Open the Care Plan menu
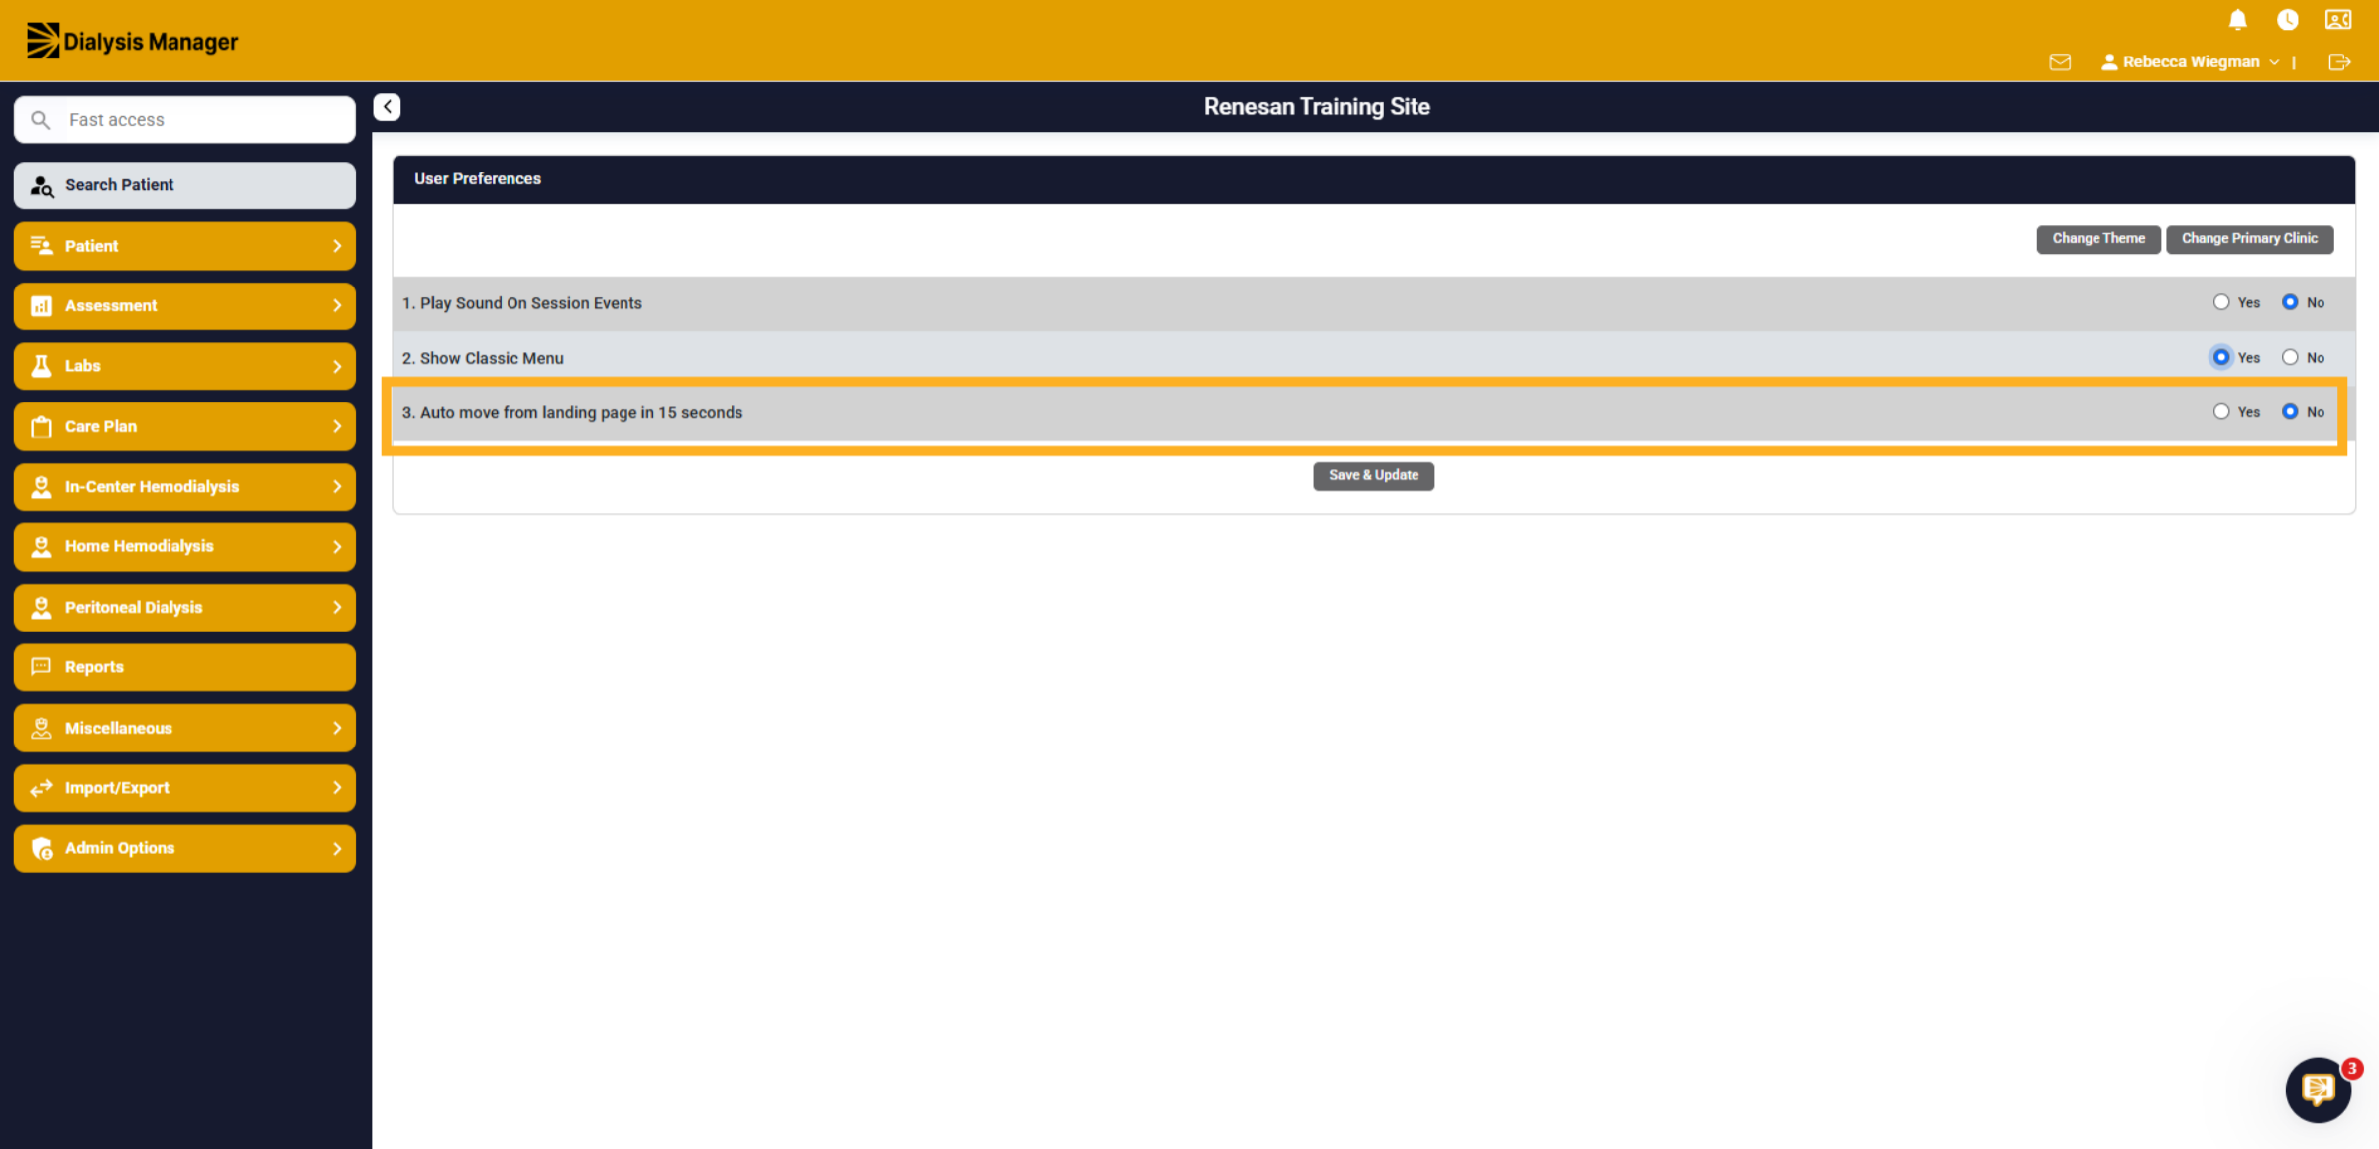Image resolution: width=2379 pixels, height=1149 pixels. tap(184, 426)
